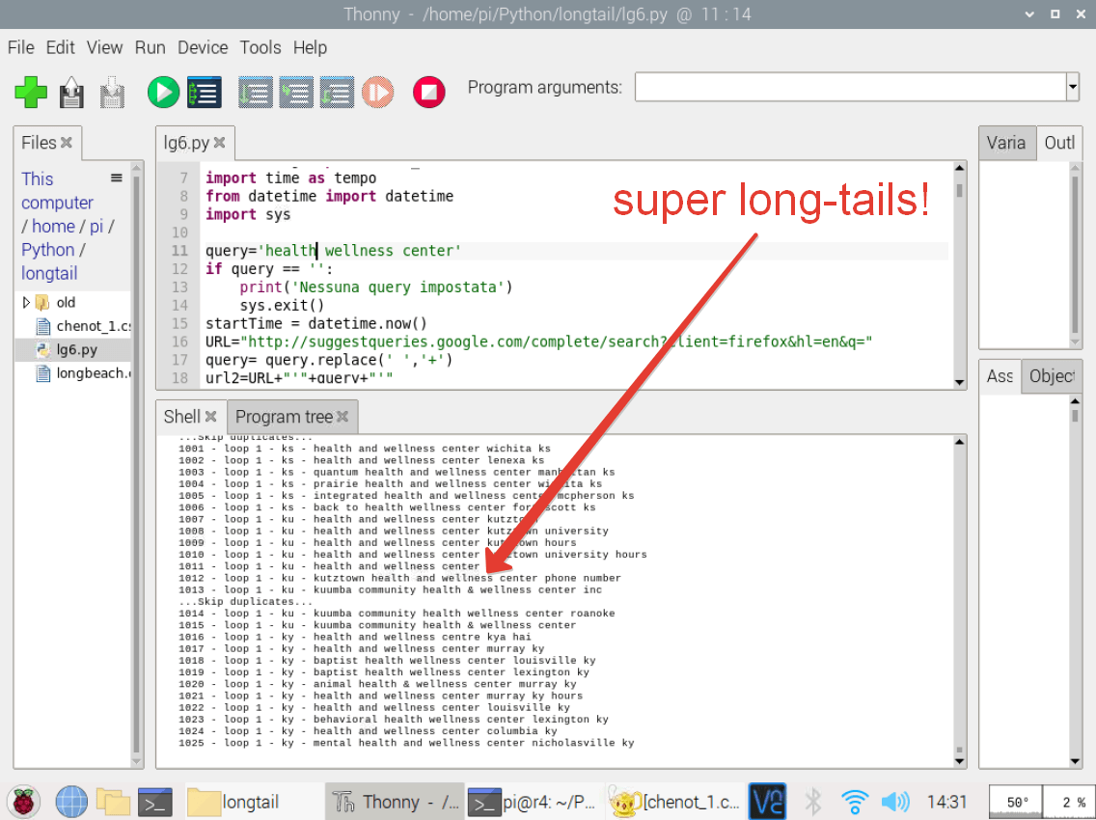Click the 'home' path link in Files
The image size is (1096, 820).
(x=53, y=226)
